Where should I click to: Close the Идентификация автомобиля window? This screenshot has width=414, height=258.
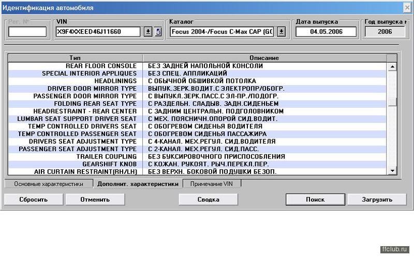pos(407,8)
